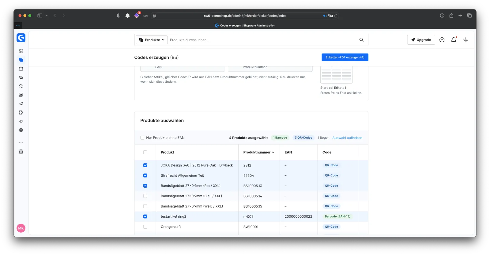Open new tab in Safari
Viewport: 490px width, 255px height.
tap(460, 16)
